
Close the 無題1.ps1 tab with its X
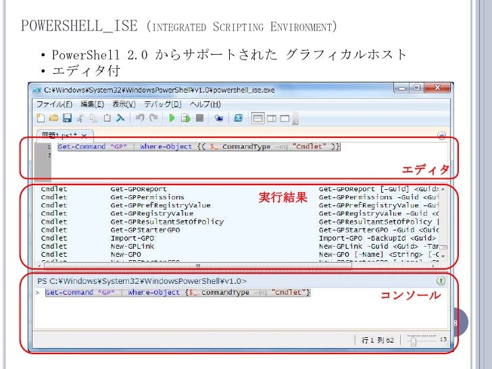point(84,136)
